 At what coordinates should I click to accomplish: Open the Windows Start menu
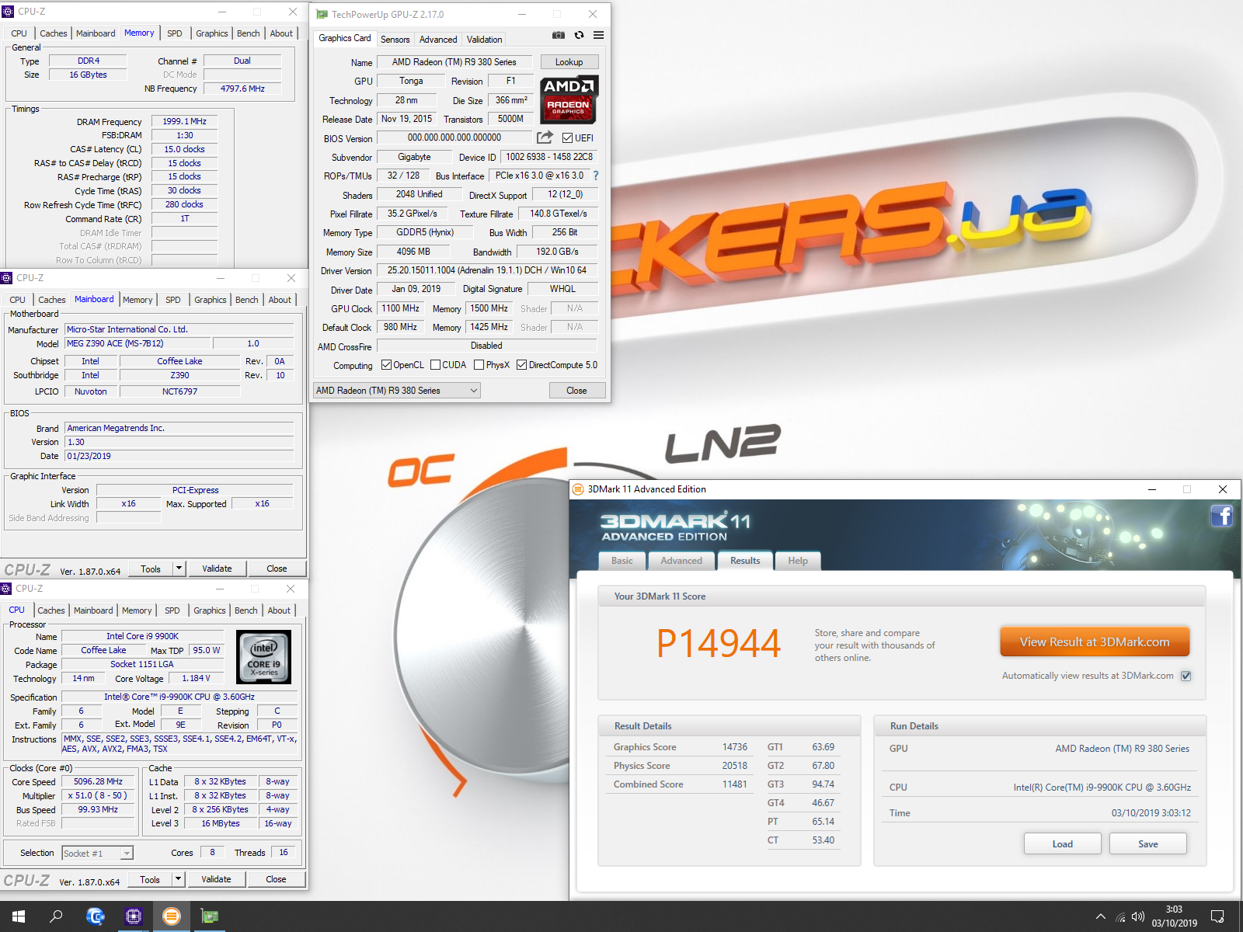(19, 916)
